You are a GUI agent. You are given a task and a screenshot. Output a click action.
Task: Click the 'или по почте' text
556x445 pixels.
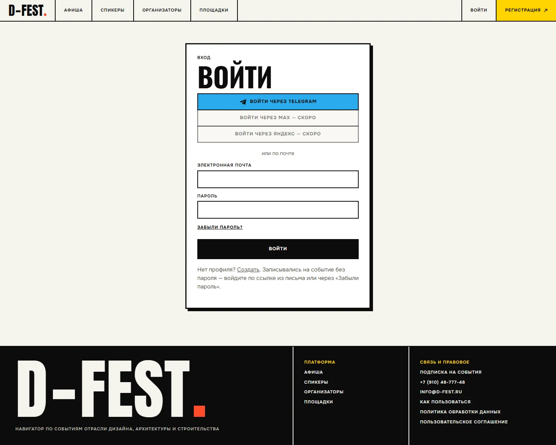click(278, 153)
